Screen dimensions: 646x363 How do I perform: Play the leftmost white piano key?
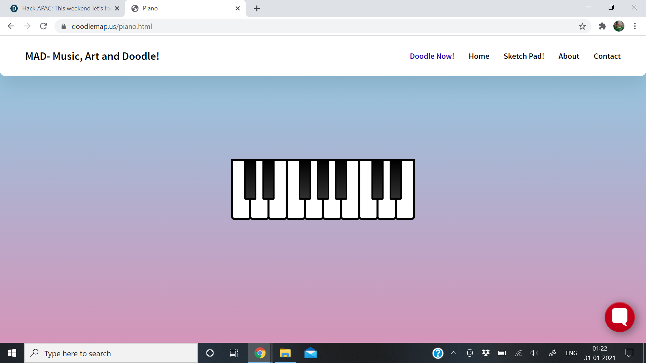point(240,208)
